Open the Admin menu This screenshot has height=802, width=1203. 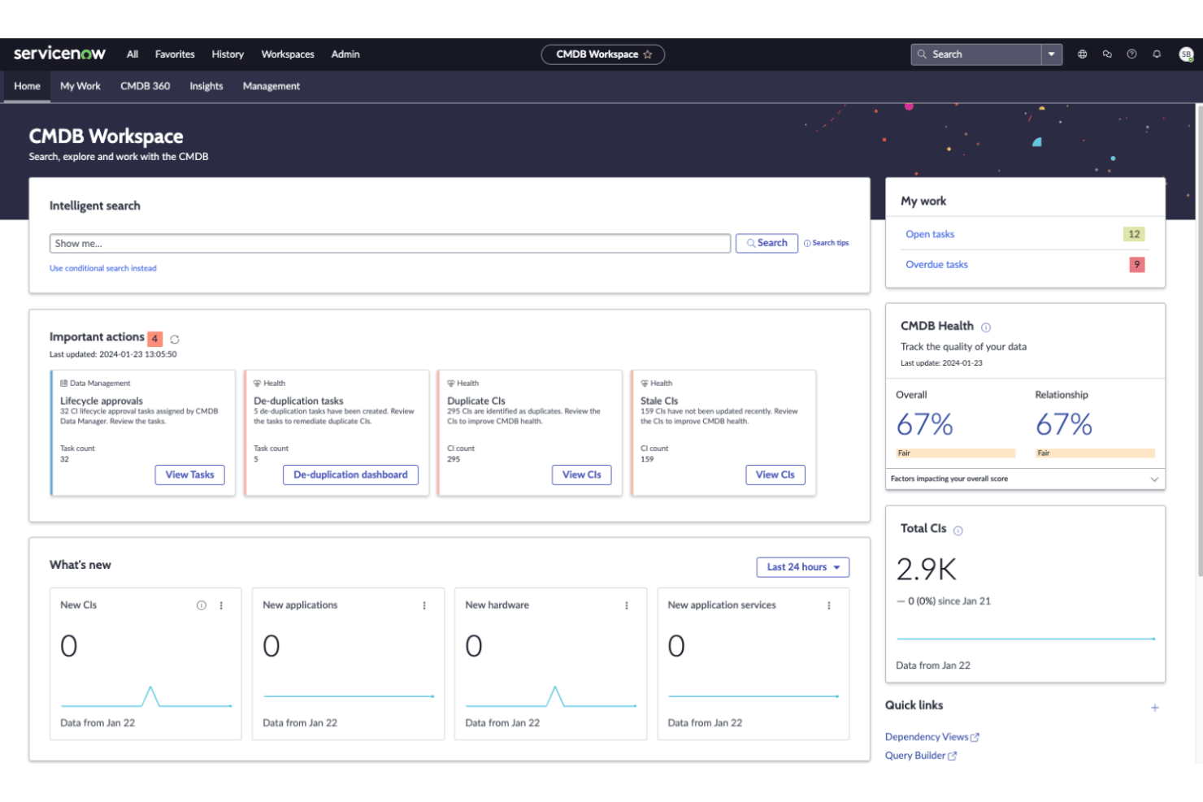345,54
